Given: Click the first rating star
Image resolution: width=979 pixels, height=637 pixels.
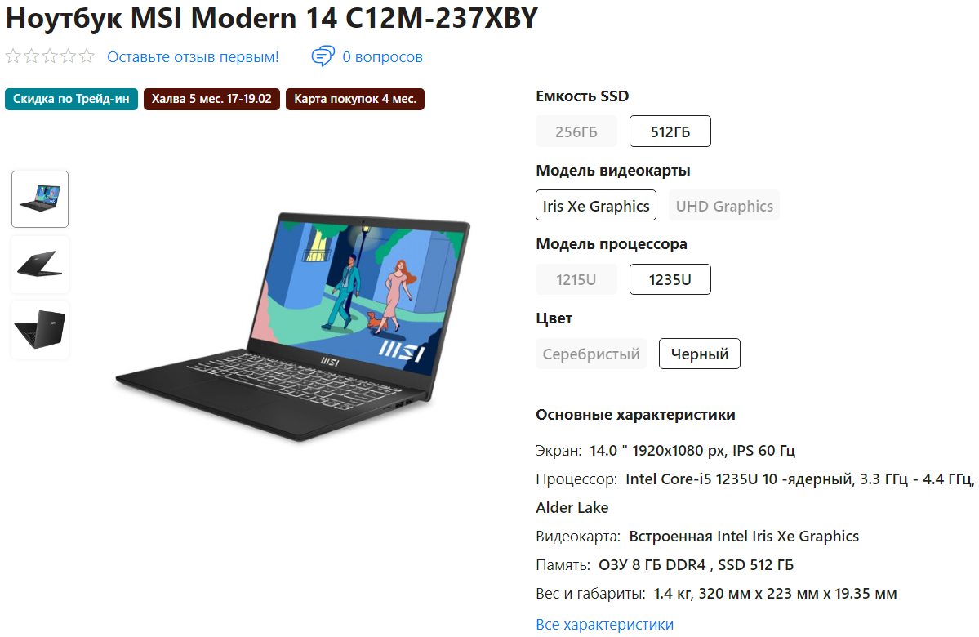Looking at the screenshot, I should [x=13, y=56].
